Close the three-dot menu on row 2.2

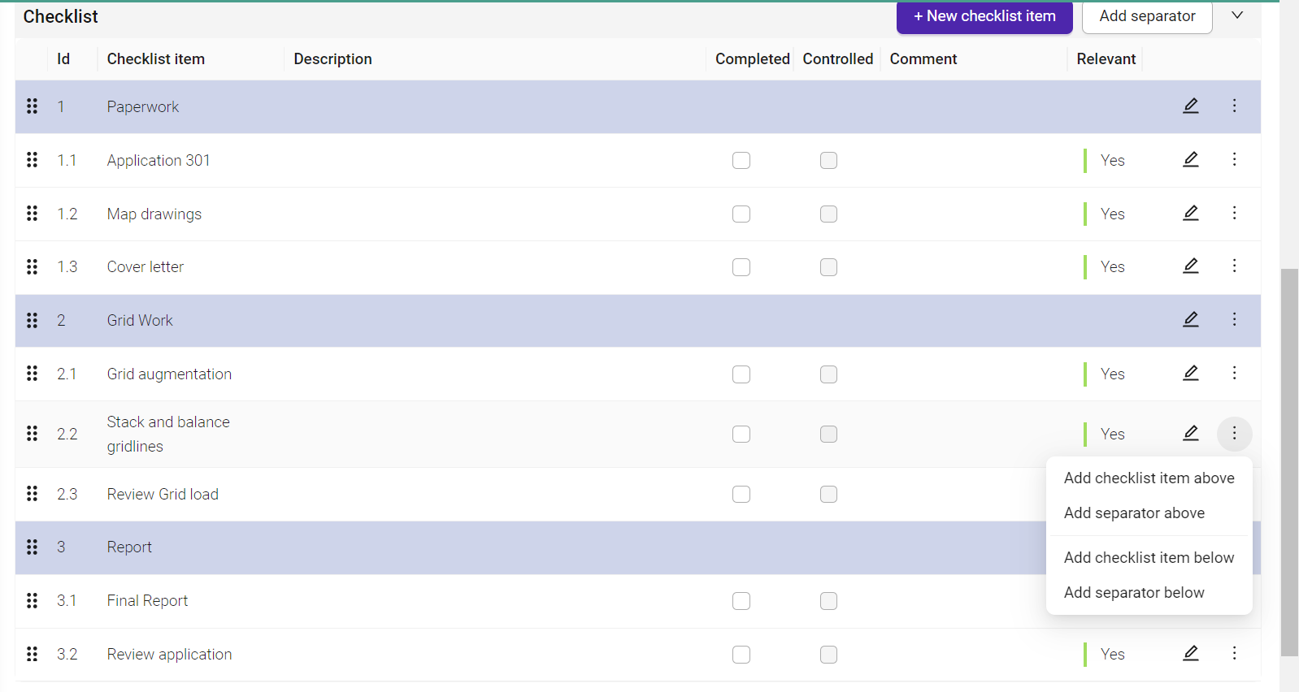click(x=1234, y=434)
